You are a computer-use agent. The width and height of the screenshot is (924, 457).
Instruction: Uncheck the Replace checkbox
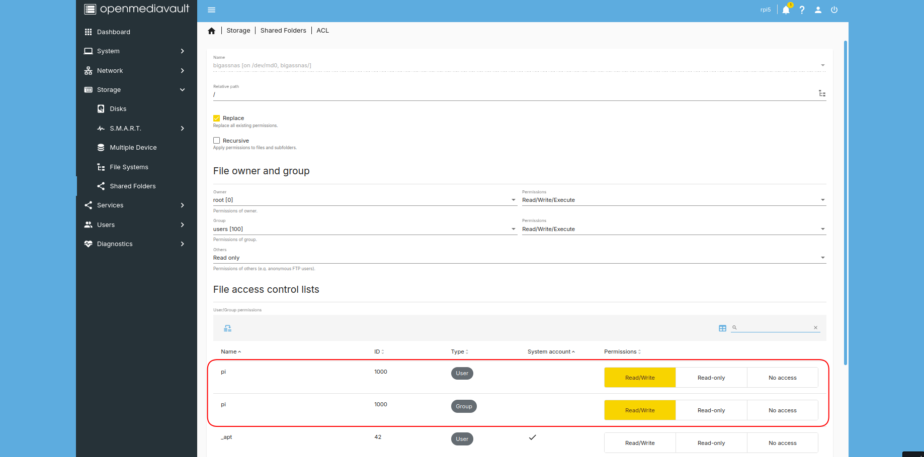[217, 119]
